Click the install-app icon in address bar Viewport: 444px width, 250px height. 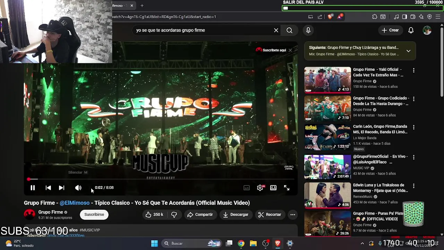(x=310, y=17)
